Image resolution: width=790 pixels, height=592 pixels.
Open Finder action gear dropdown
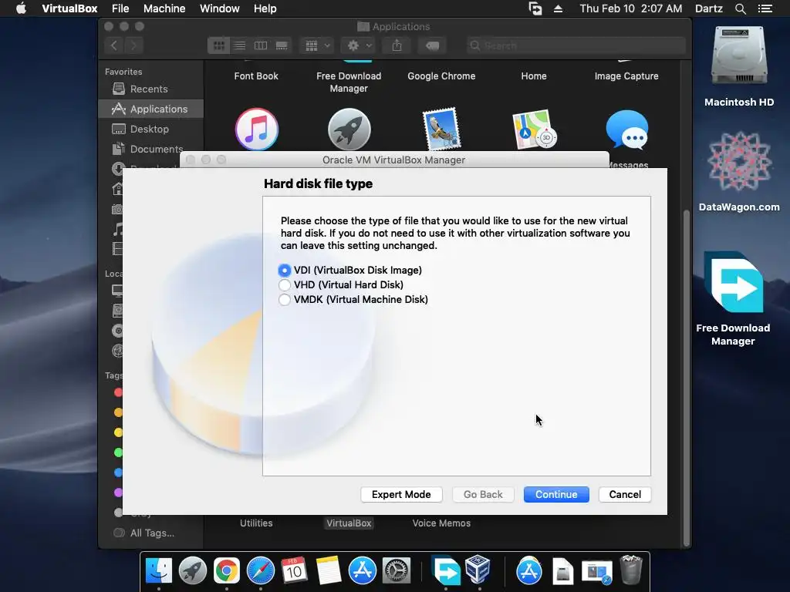click(x=359, y=45)
